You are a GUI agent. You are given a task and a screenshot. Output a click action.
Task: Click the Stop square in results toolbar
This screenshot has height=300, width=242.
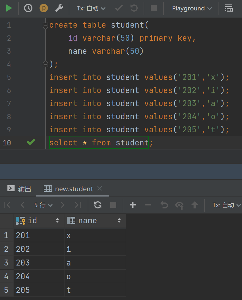(113, 205)
